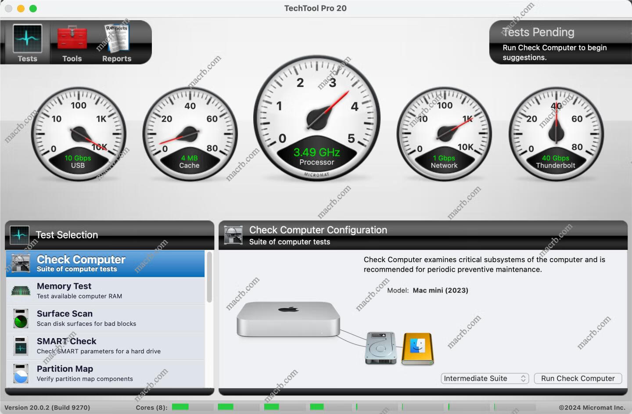Click the Tests Pending suggestions panel
632x414 pixels.
click(560, 43)
